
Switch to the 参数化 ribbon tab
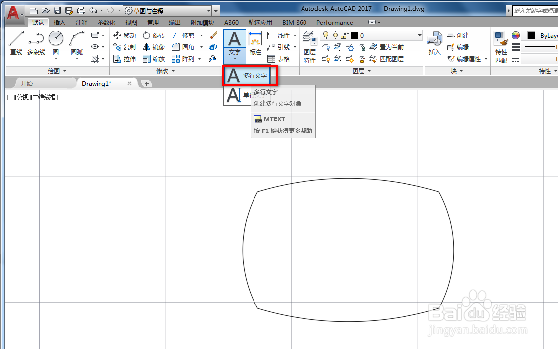click(x=106, y=22)
